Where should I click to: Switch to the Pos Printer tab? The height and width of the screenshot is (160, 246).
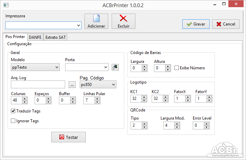pyautogui.click(x=15, y=37)
